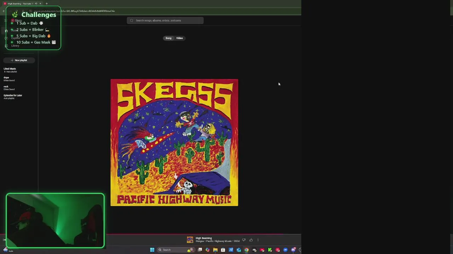Open Microsoft Store from the taskbar
This screenshot has width=453, height=254.
(x=223, y=250)
